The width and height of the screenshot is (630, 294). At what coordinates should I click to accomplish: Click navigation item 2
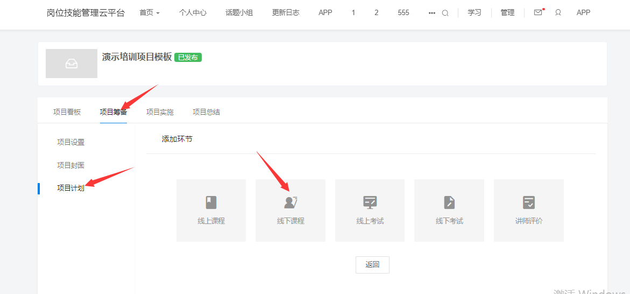(377, 12)
